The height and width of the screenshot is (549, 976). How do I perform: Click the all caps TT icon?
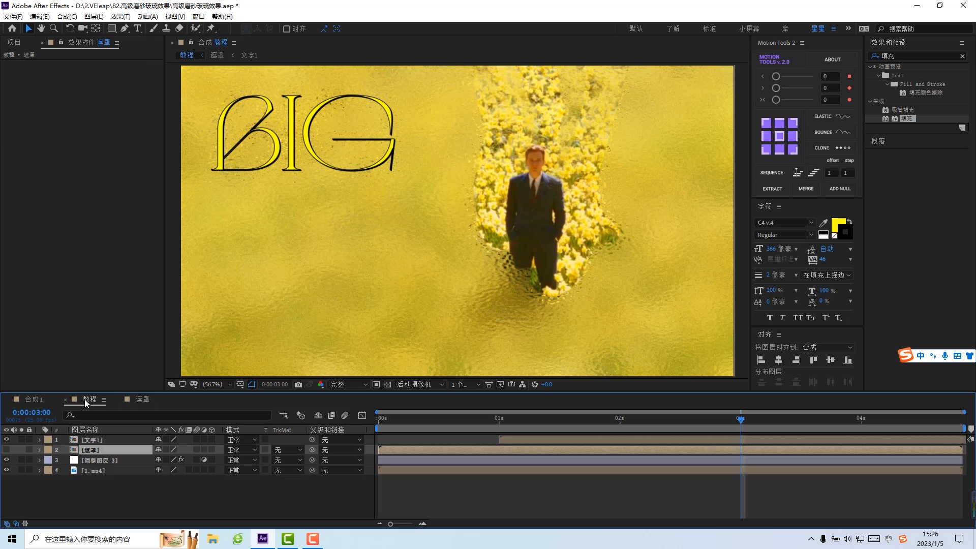click(x=798, y=318)
